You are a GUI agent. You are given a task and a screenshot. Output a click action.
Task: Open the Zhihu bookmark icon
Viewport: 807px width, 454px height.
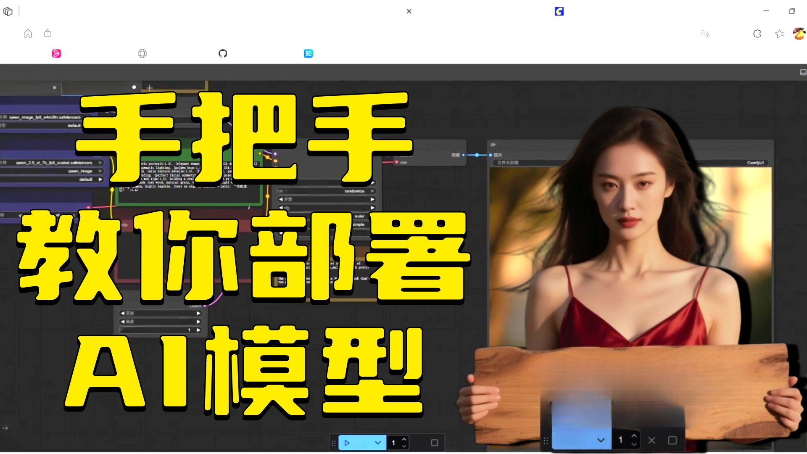point(309,53)
